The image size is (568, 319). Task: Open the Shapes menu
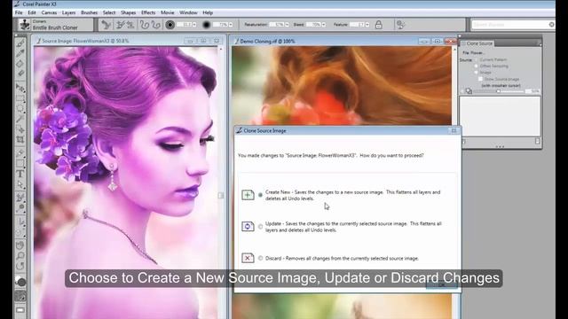[128, 12]
